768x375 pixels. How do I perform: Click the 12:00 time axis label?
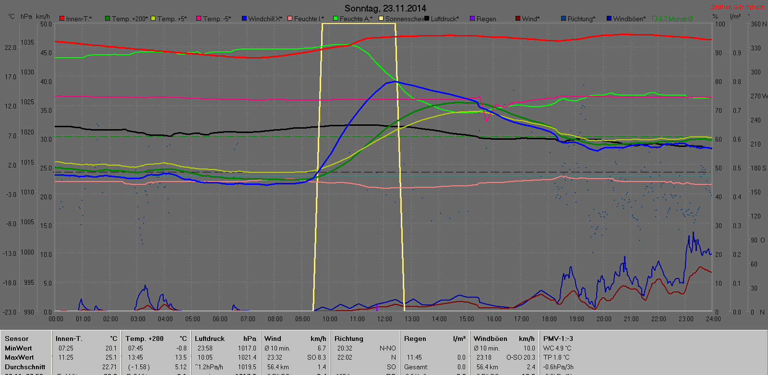pyautogui.click(x=384, y=319)
